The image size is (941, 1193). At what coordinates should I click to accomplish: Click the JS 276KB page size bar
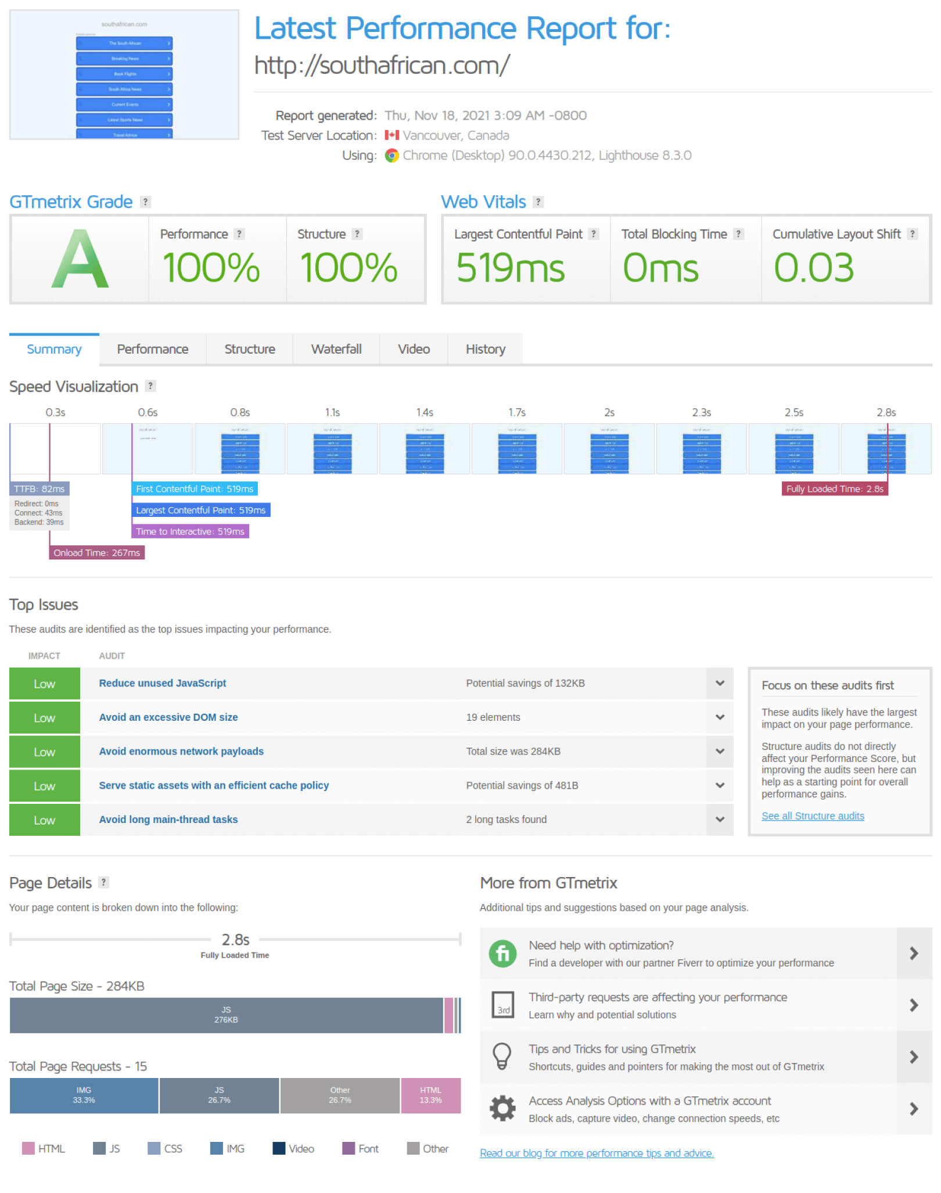pos(226,1015)
